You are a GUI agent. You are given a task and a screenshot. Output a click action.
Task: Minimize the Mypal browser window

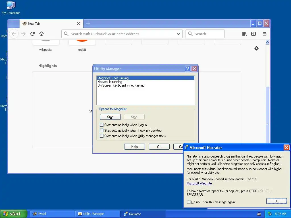pyautogui.click(x=253, y=23)
